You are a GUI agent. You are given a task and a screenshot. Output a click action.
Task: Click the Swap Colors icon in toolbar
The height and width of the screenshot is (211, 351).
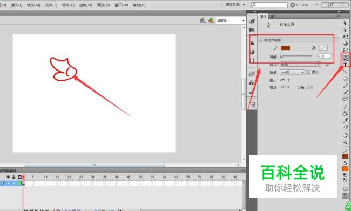coord(345,180)
